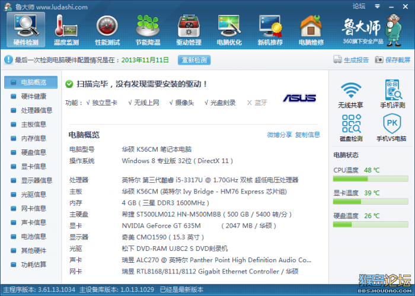
Task: Click 复制信息 copy info link
Action: tap(308, 135)
